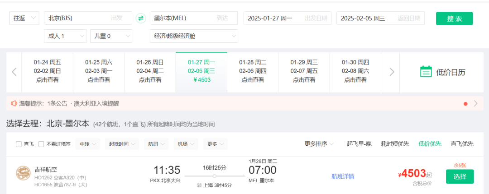Click the next dates right arrow
Viewport: 489px width, 194px height.
click(392, 72)
